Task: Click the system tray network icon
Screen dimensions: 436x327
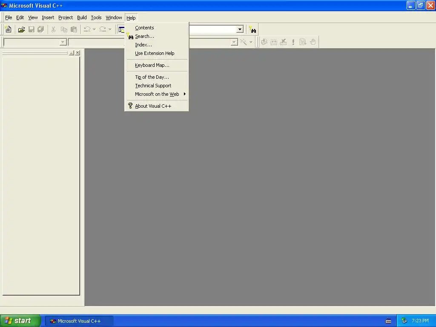Action: [x=404, y=321]
